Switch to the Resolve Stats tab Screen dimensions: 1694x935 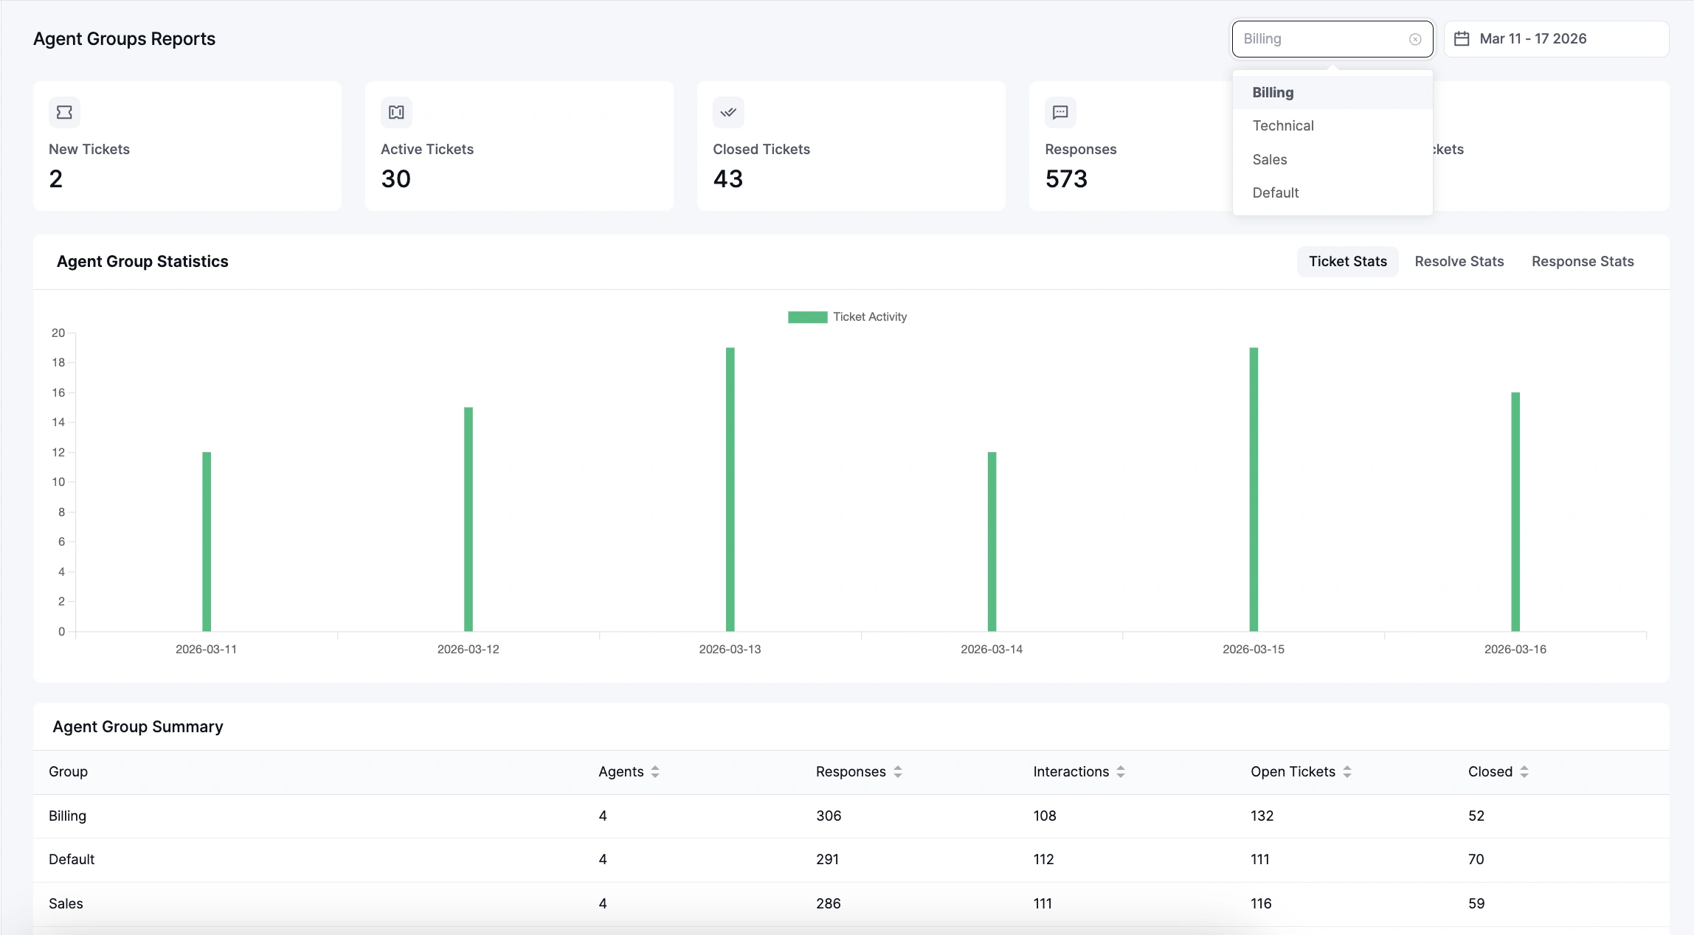click(1459, 261)
